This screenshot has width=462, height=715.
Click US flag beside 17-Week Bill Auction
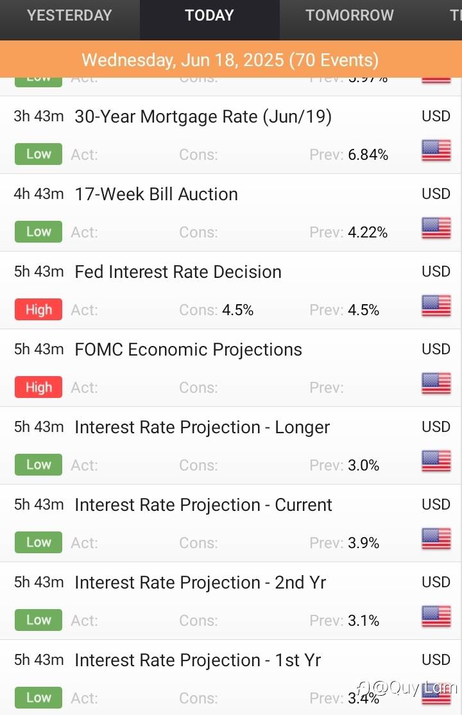pos(436,228)
